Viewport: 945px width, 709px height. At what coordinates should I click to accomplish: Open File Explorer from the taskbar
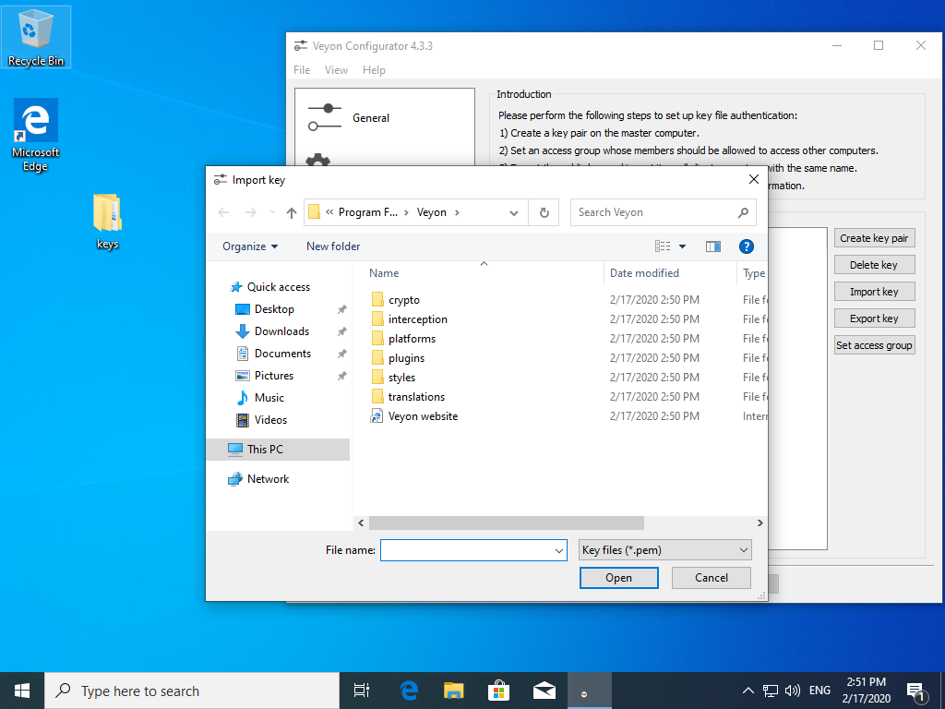(454, 691)
